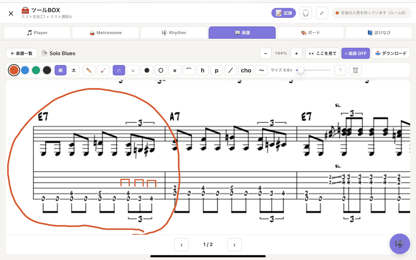Select the red-orange pen color
Viewport: 416px width, 260px height.
pos(14,70)
